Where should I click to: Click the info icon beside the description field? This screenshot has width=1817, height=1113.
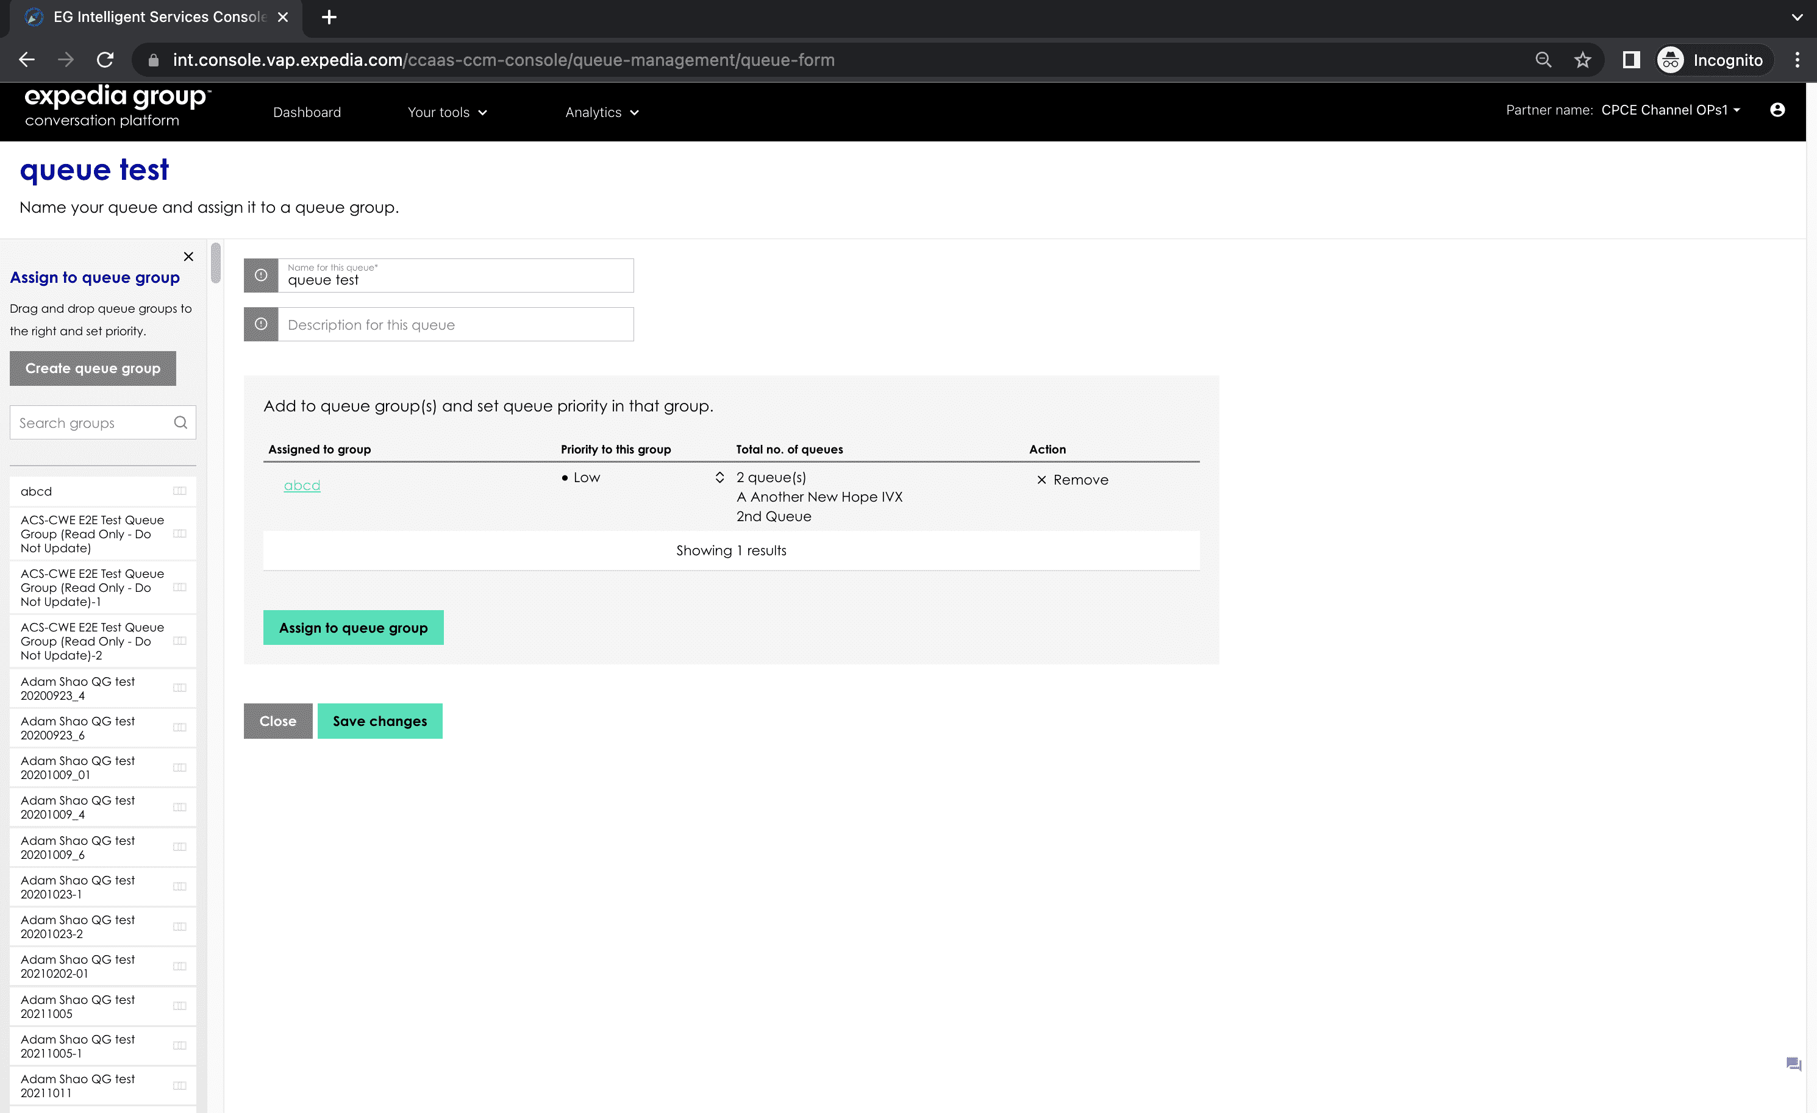pyautogui.click(x=260, y=324)
